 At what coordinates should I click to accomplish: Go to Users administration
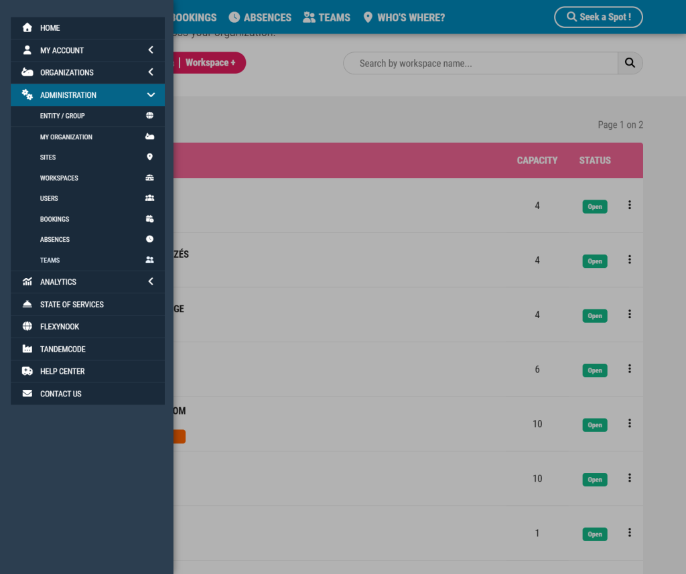(x=88, y=198)
